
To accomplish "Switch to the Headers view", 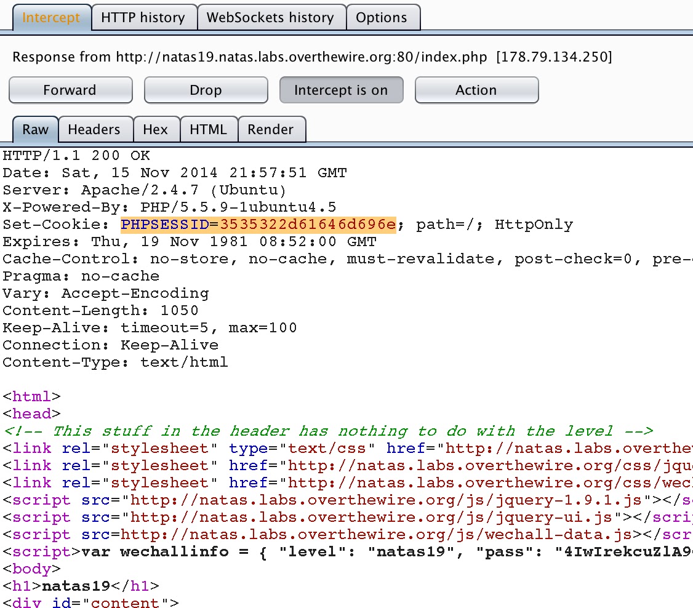I will pyautogui.click(x=95, y=129).
